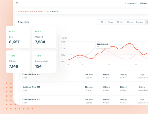Viewport: 148px width, 114px height.
Task: Click the 140M y-axis label
Action: [63, 62]
